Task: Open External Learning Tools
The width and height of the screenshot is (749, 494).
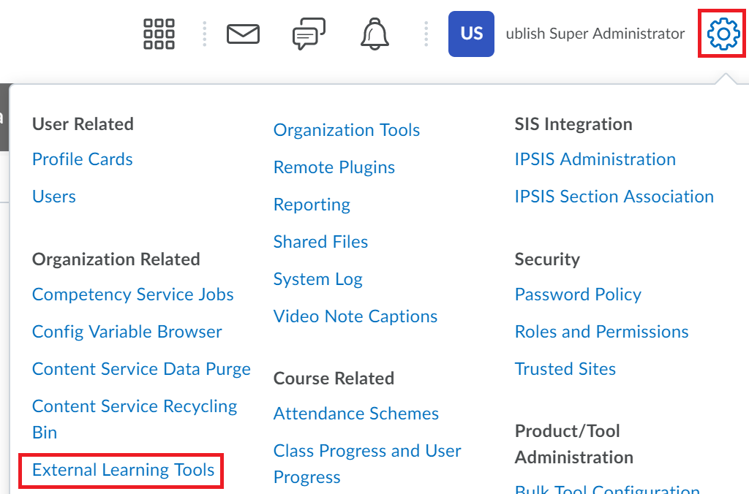Action: [120, 470]
